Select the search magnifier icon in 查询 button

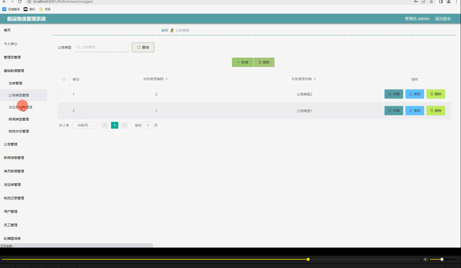click(139, 47)
